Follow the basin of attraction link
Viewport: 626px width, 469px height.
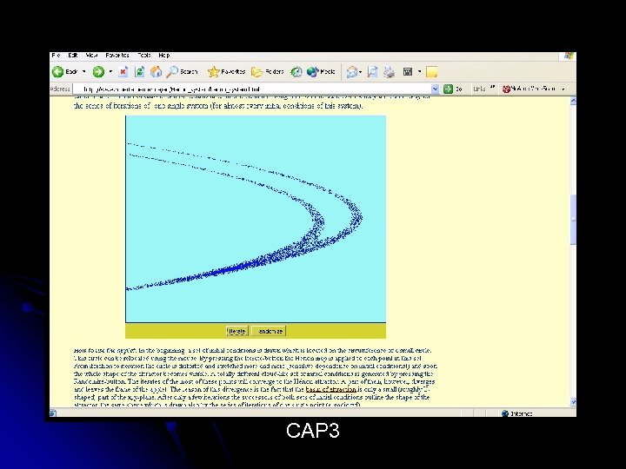tap(331, 389)
